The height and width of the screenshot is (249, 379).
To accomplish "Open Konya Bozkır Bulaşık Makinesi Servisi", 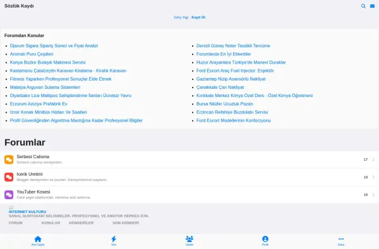I will point(47,62).
